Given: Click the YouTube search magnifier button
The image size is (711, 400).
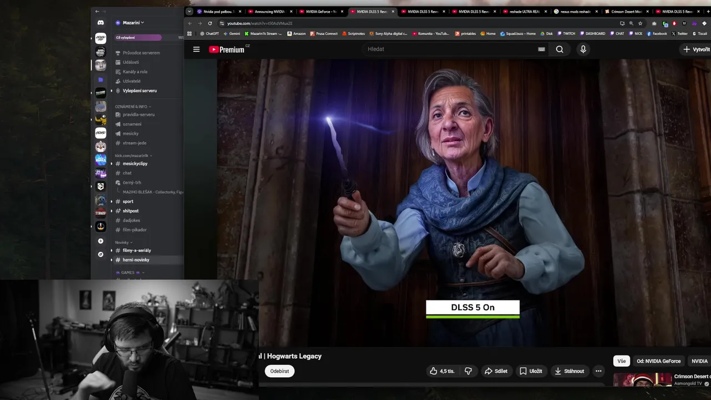Looking at the screenshot, I should (x=559, y=49).
